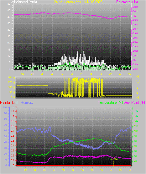The image size is (146, 174).
Task: Click the "1.1" rainfall axis value
Action: tap(13, 111)
